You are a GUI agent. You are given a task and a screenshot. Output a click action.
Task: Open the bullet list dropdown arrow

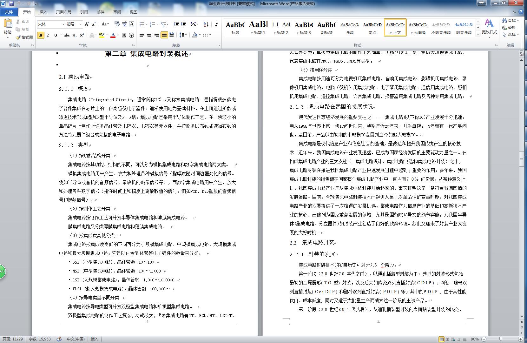pyautogui.click(x=147, y=24)
